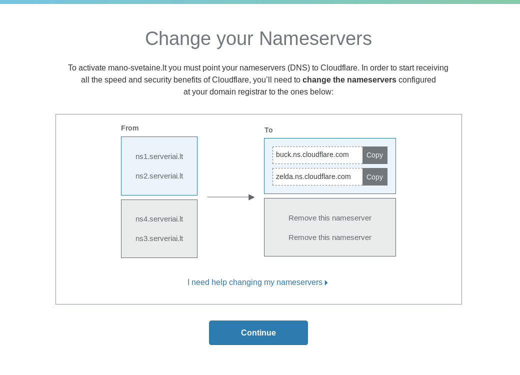Click the second 'Remove this nameserver' text

[329, 237]
